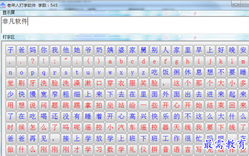Click the letter e key
The height and width of the screenshot is (156, 249).
[155, 61]
